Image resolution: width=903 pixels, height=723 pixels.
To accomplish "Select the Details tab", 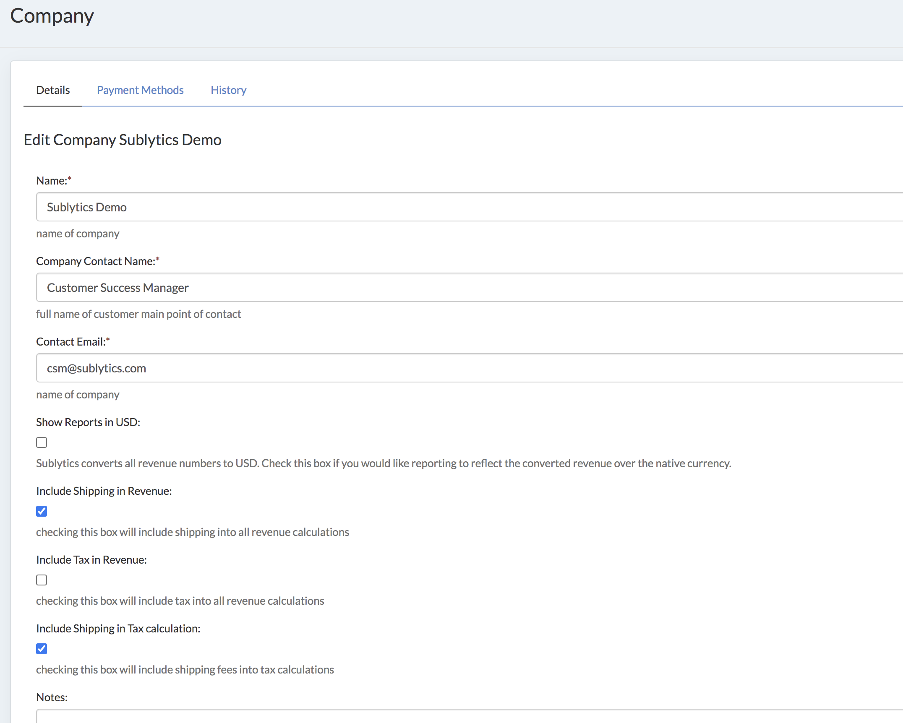I will tap(53, 90).
